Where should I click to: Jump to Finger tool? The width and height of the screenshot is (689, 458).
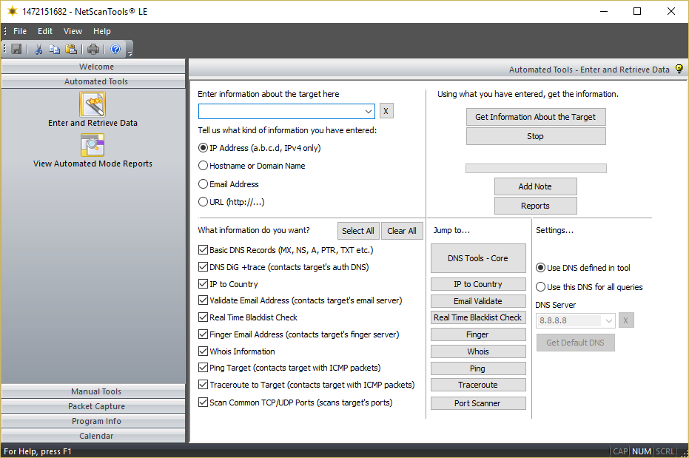point(478,334)
